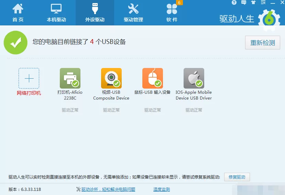
Task: Click the red 网络打印机 label
Action: (29, 93)
